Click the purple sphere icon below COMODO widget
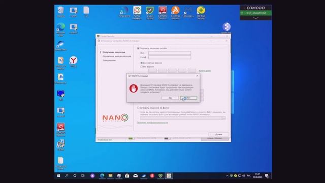325x183 pixels. click(226, 27)
